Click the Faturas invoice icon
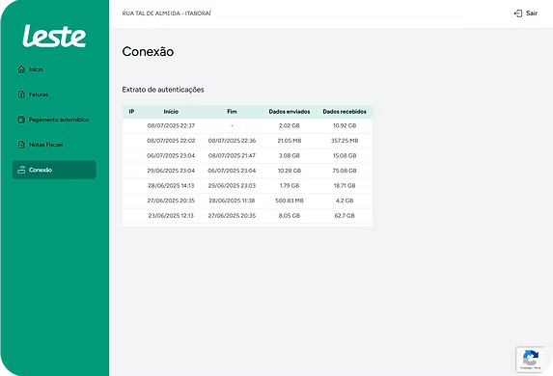The image size is (553, 376). tap(21, 94)
